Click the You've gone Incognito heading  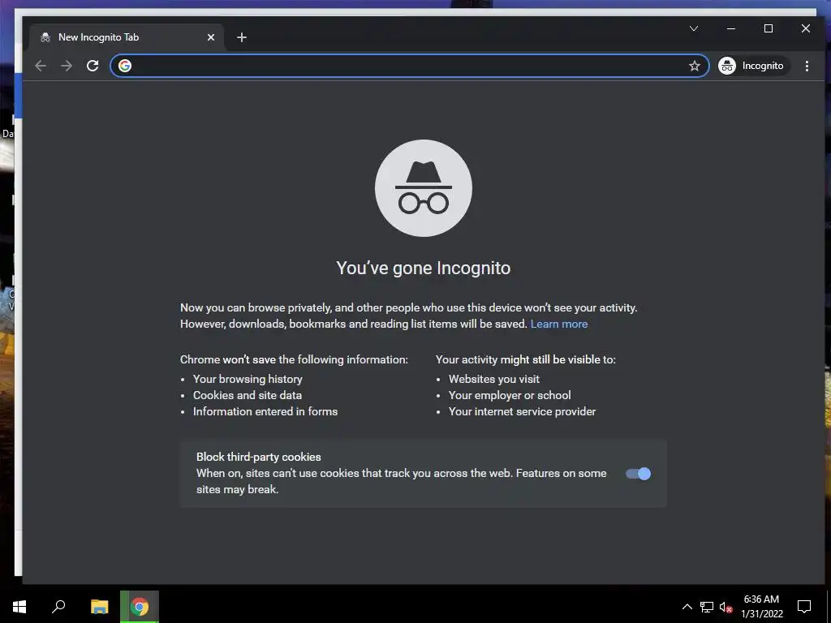click(x=424, y=268)
